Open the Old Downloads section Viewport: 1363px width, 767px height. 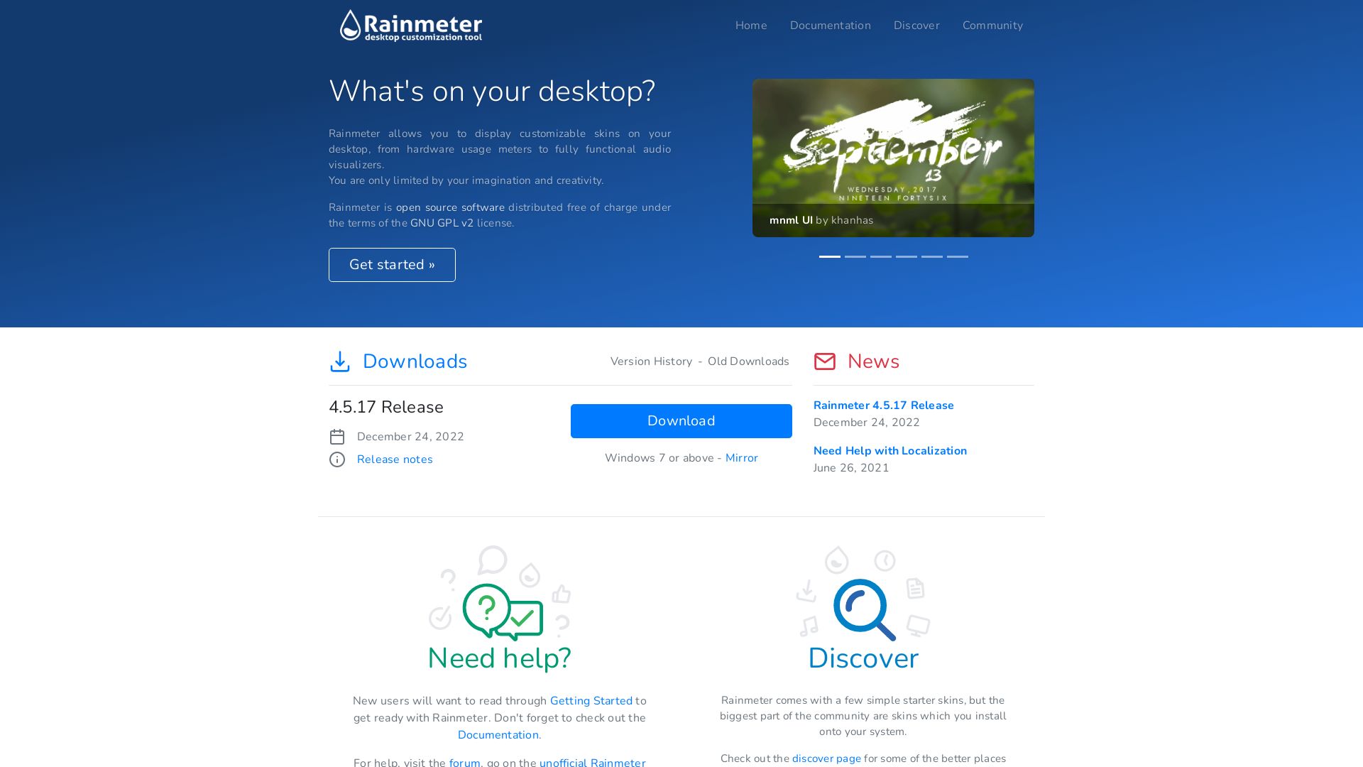coord(748,361)
